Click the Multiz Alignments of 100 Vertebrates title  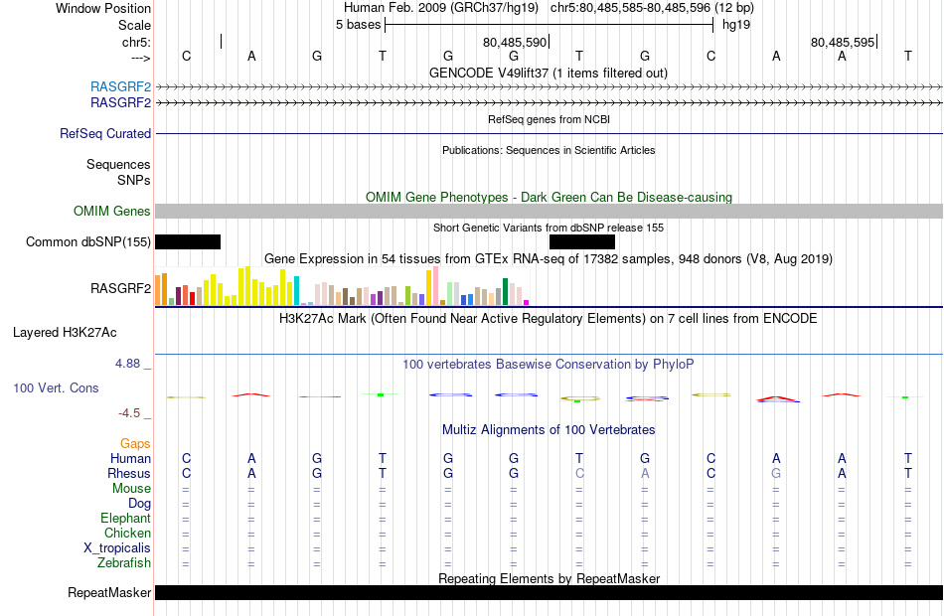point(549,430)
